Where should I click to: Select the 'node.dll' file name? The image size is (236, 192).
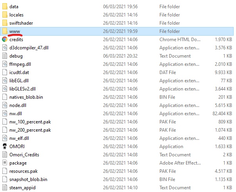pos(18,105)
